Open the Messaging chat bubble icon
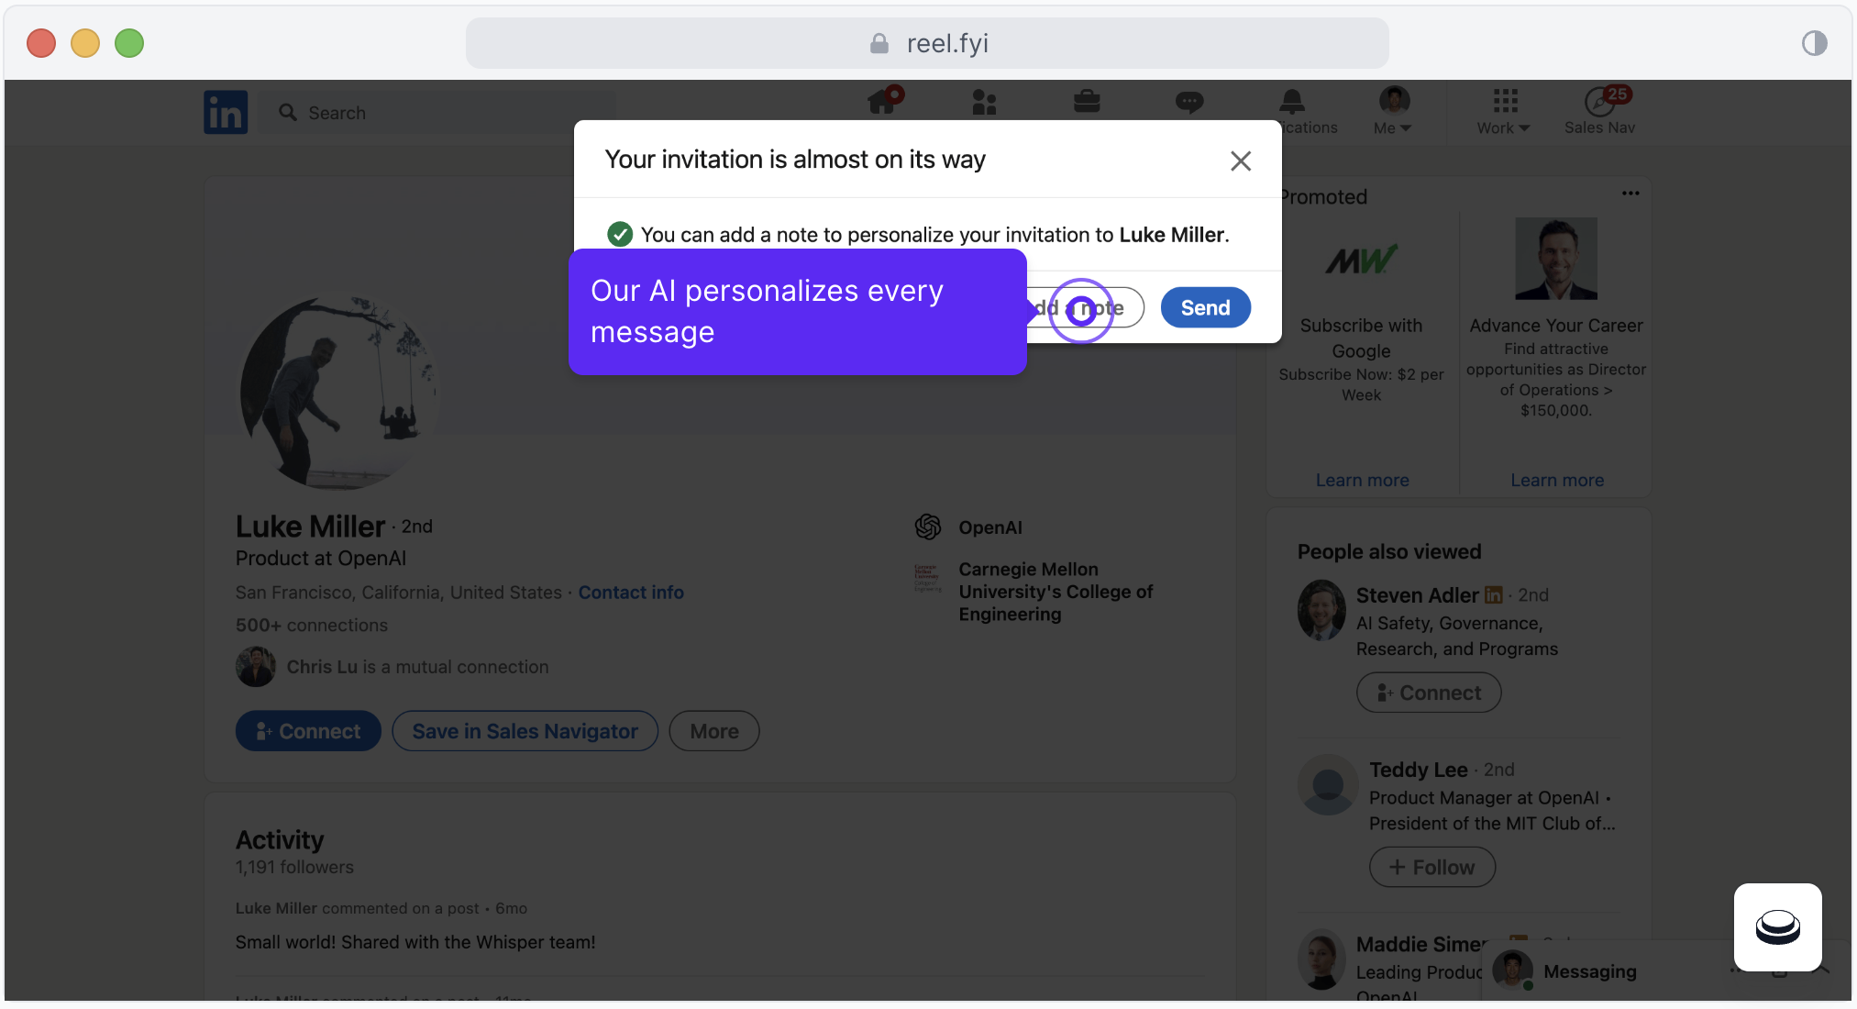 click(1189, 102)
